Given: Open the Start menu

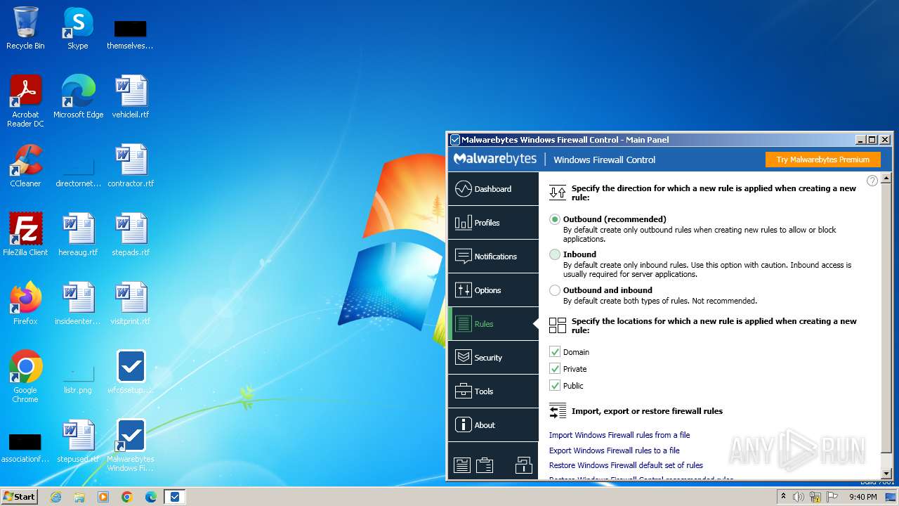Looking at the screenshot, I should (x=20, y=496).
